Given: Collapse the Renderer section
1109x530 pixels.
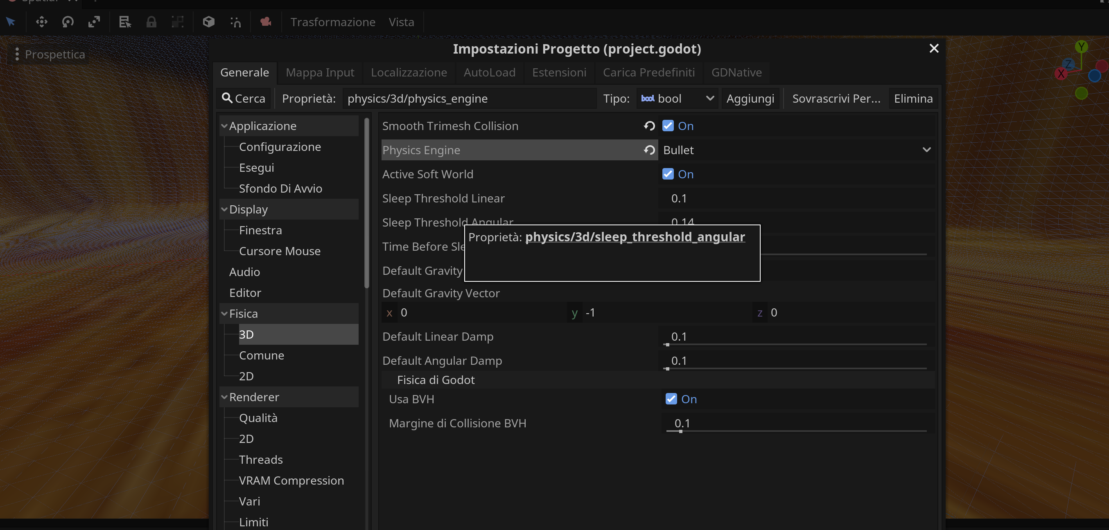Looking at the screenshot, I should [224, 397].
